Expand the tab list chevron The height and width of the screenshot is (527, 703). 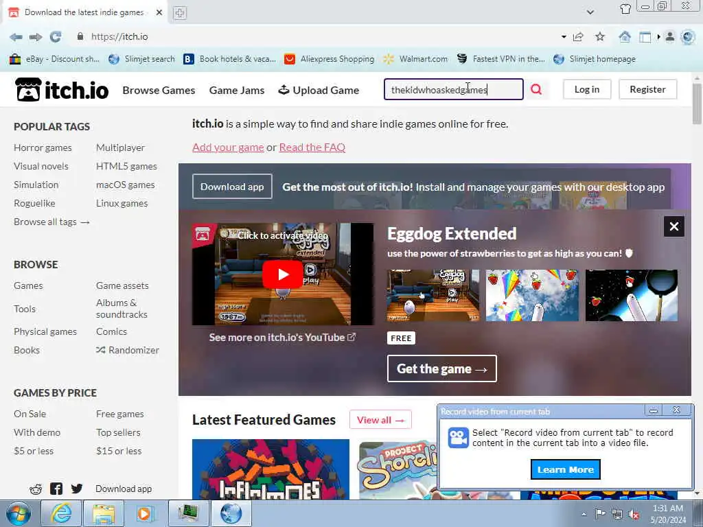pyautogui.click(x=590, y=12)
